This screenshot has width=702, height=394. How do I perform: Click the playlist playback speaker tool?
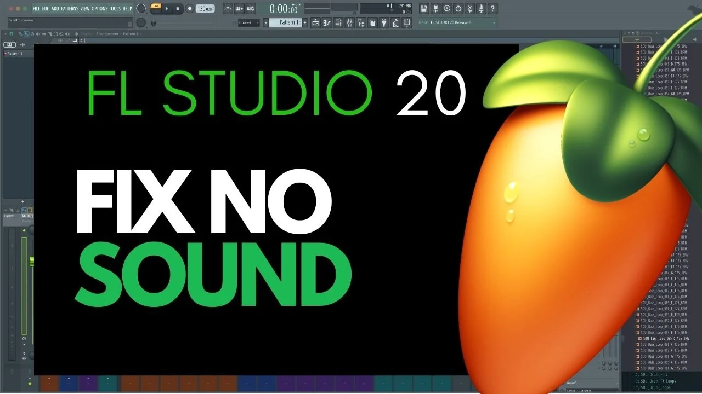(67, 34)
